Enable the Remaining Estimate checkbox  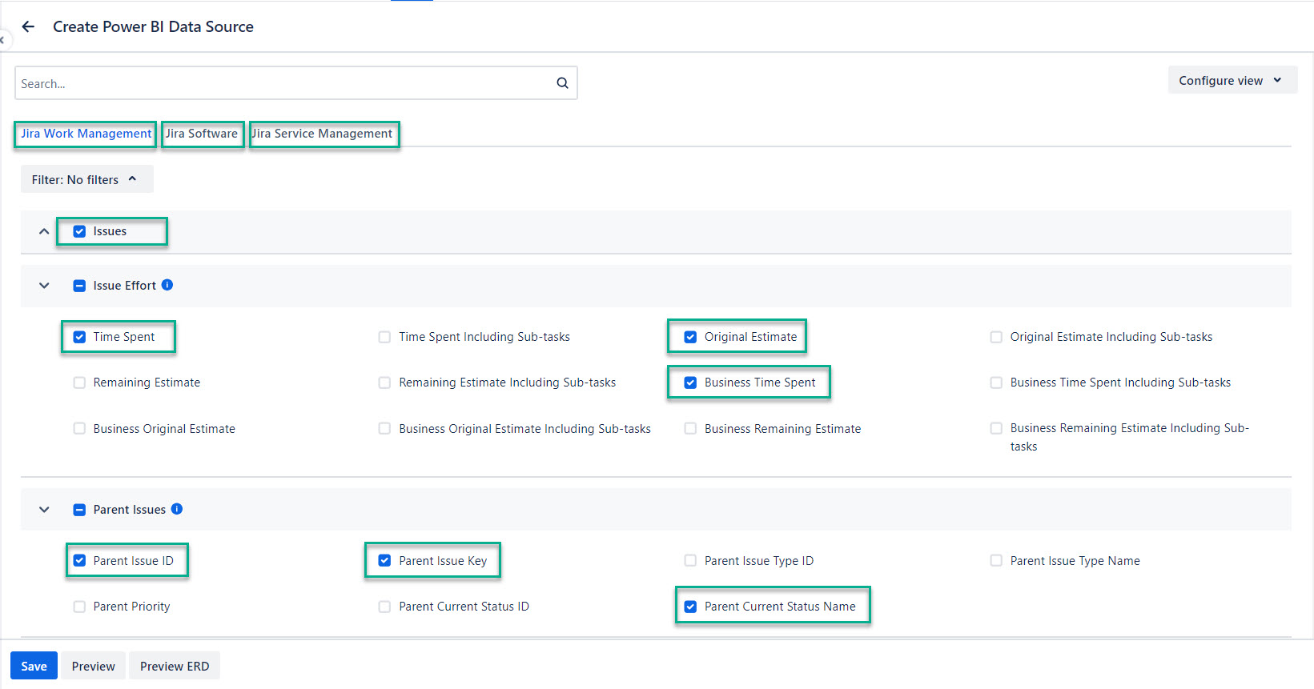coord(79,383)
